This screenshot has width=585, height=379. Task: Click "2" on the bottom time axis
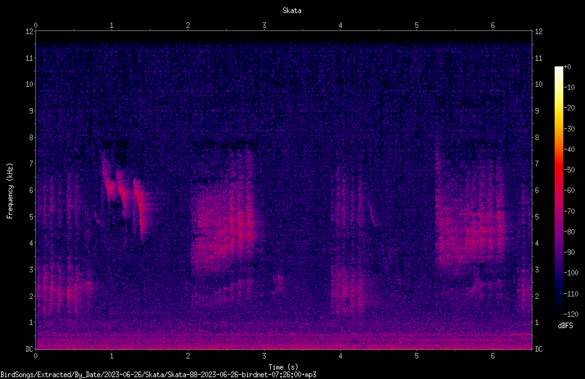tap(188, 356)
